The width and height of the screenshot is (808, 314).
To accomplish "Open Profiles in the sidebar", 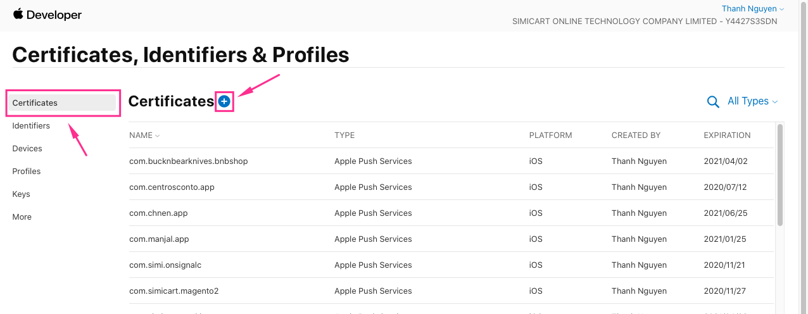I will [x=27, y=171].
